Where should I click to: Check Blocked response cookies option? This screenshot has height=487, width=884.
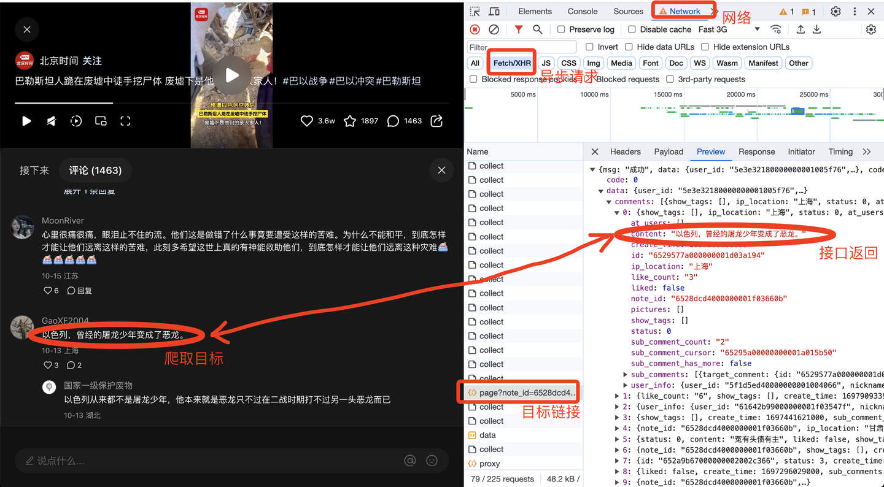point(473,79)
